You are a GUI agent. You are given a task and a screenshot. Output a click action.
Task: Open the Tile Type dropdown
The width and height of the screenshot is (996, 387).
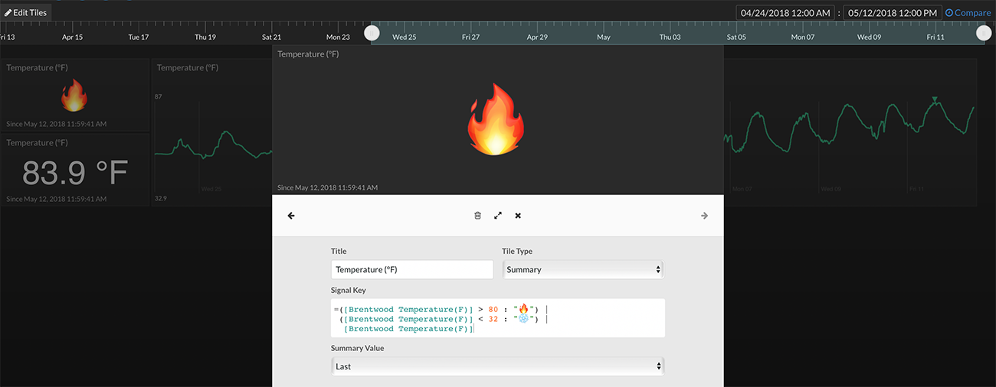[x=582, y=269]
